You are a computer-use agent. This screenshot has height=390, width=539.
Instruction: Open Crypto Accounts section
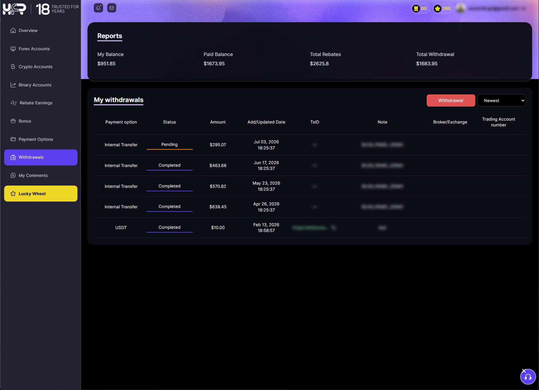point(41,67)
